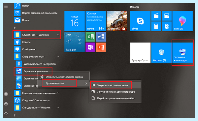Open the Excel tile

click(x=90, y=37)
